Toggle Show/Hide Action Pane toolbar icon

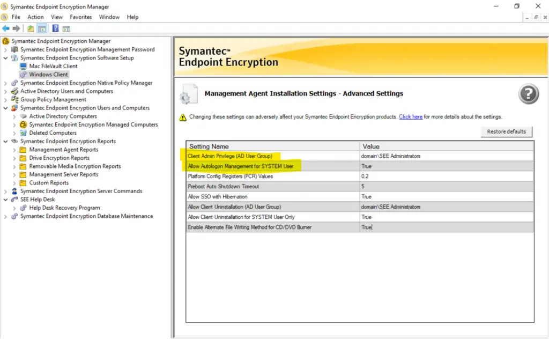[x=66, y=28]
